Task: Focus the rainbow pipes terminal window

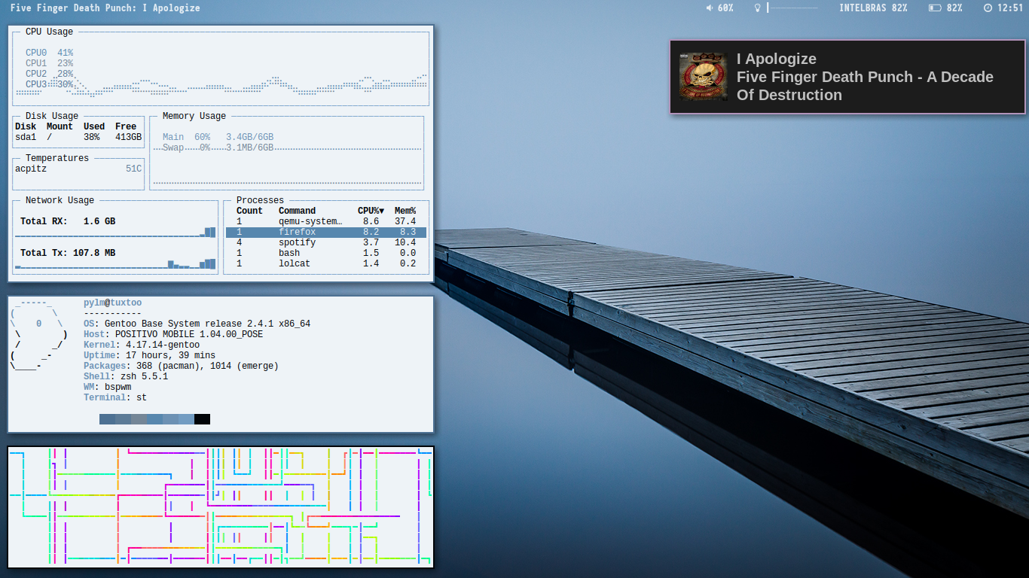Action: click(221, 507)
